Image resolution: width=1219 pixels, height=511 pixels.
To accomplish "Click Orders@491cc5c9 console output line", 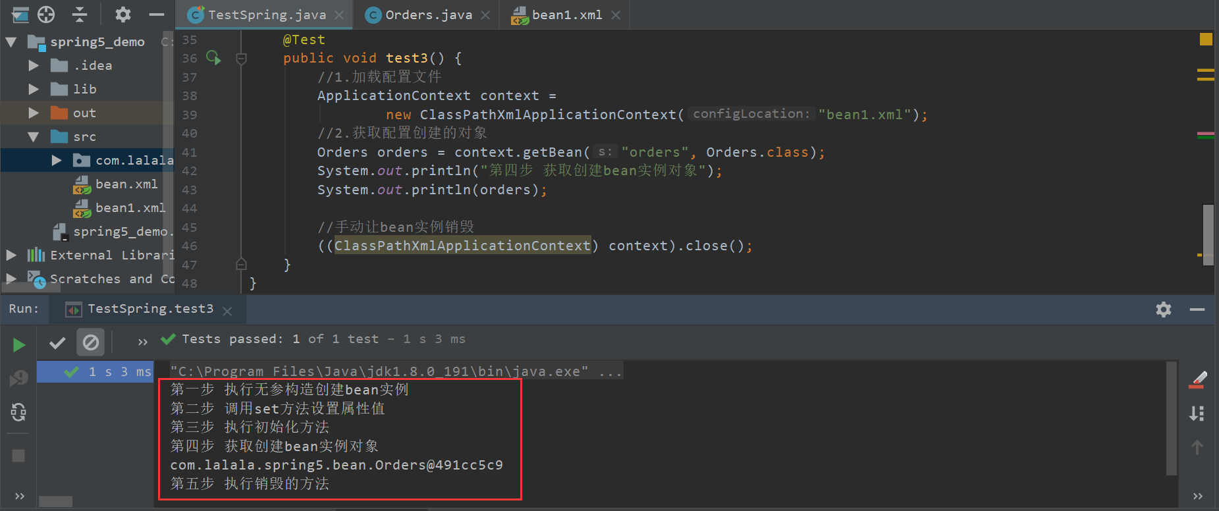I will pos(337,465).
